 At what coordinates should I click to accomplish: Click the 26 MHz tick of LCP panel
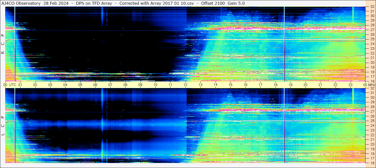pos(372,116)
